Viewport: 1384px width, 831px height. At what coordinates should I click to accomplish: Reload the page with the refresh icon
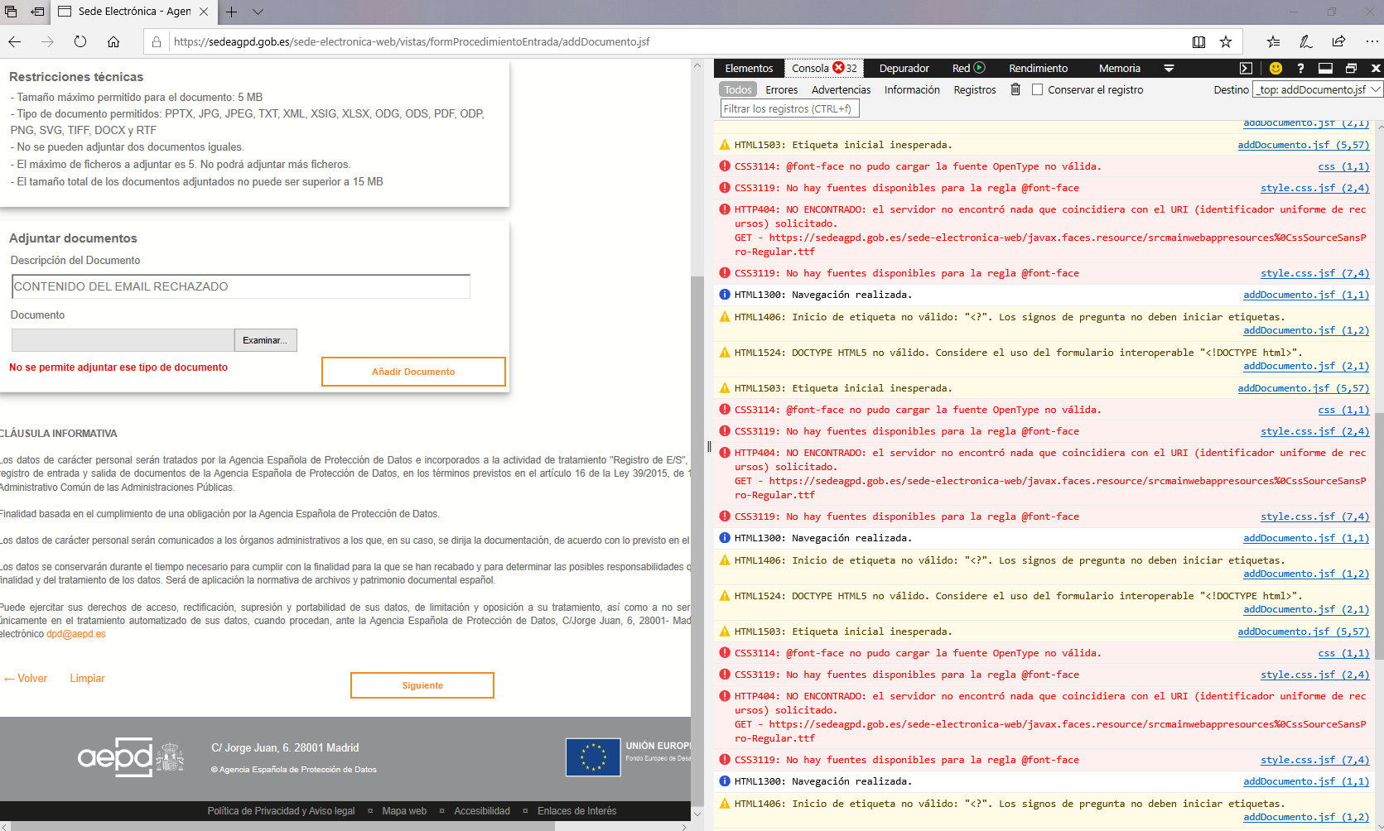(x=80, y=41)
